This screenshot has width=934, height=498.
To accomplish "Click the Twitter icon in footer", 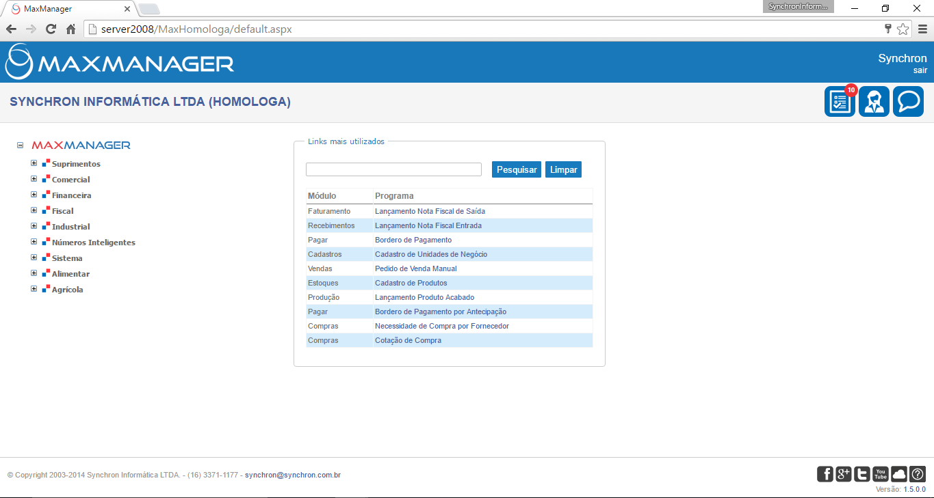I will coord(861,474).
